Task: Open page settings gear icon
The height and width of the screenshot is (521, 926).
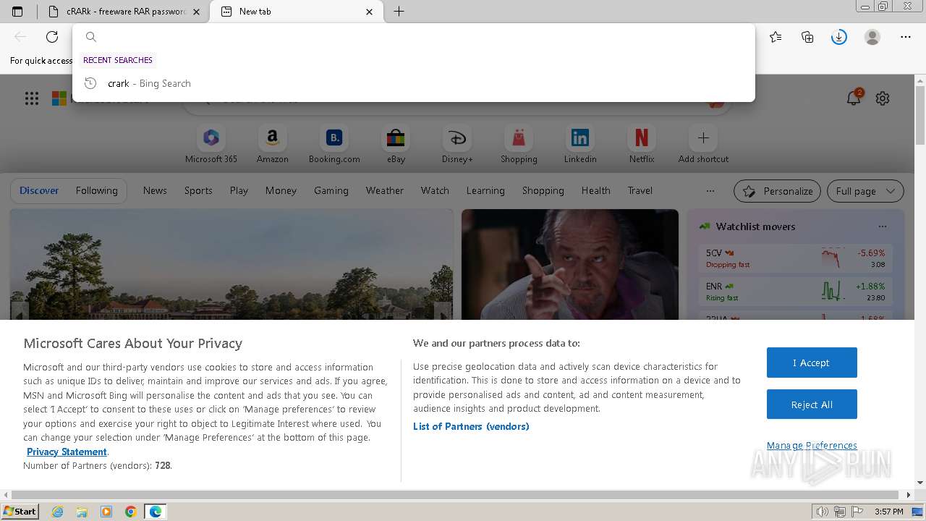Action: click(x=883, y=98)
